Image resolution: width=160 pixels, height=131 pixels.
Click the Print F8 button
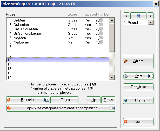tap(138, 76)
